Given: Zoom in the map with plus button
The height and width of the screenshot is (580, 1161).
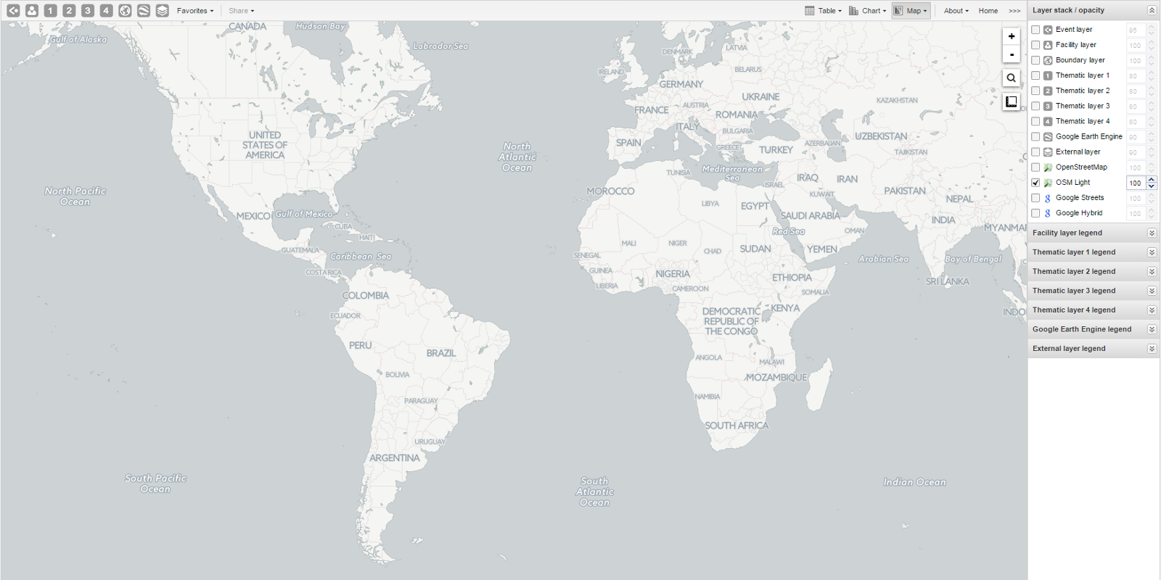Looking at the screenshot, I should click(1012, 36).
